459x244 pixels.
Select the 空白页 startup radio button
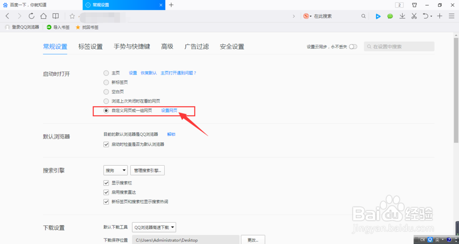(106, 92)
